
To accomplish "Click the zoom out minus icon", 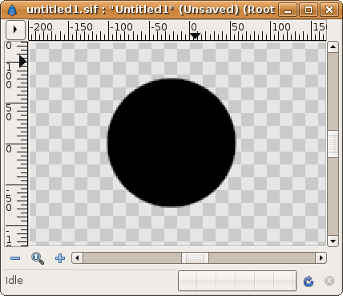I will [15, 258].
